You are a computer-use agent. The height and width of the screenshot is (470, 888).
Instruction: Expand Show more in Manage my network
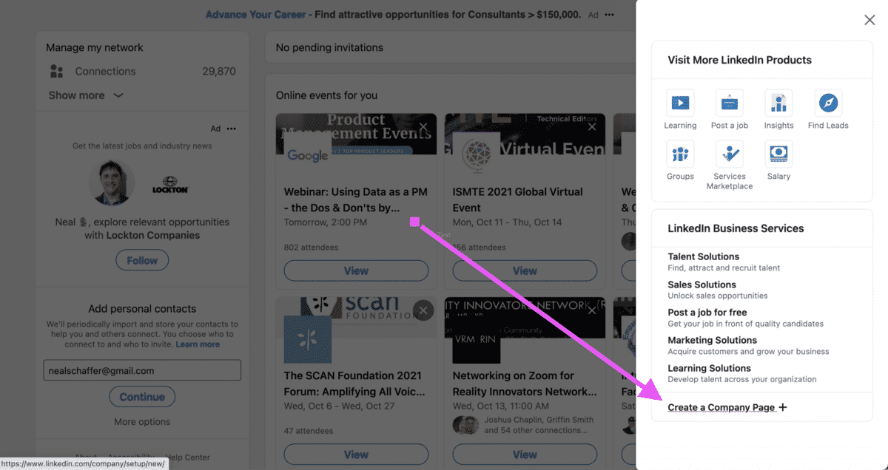tap(86, 95)
